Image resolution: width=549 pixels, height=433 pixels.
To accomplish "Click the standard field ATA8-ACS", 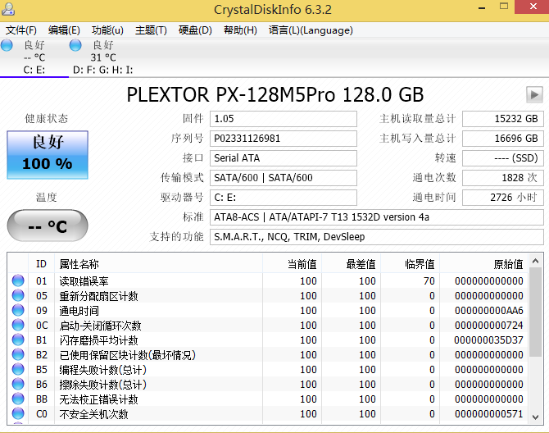I will [x=377, y=217].
